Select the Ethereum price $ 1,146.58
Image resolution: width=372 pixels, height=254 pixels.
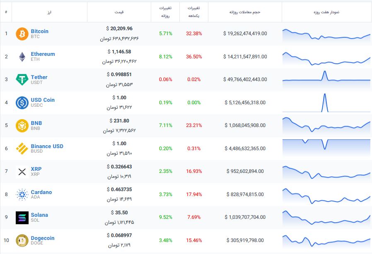coord(119,52)
